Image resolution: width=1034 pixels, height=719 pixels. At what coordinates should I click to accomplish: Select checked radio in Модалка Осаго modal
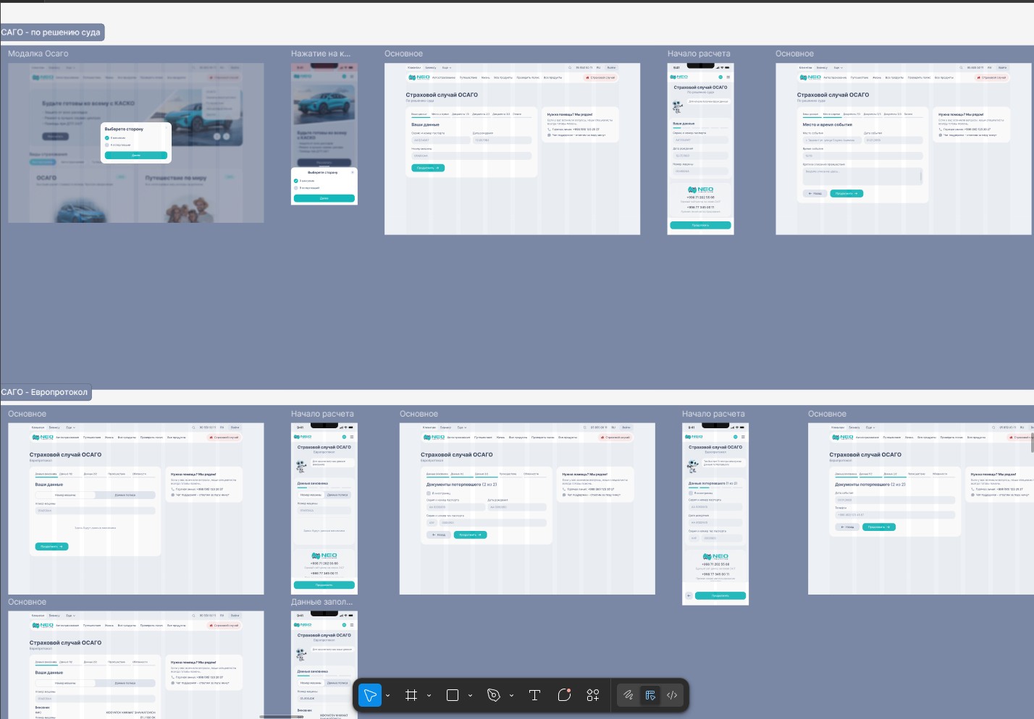click(107, 137)
